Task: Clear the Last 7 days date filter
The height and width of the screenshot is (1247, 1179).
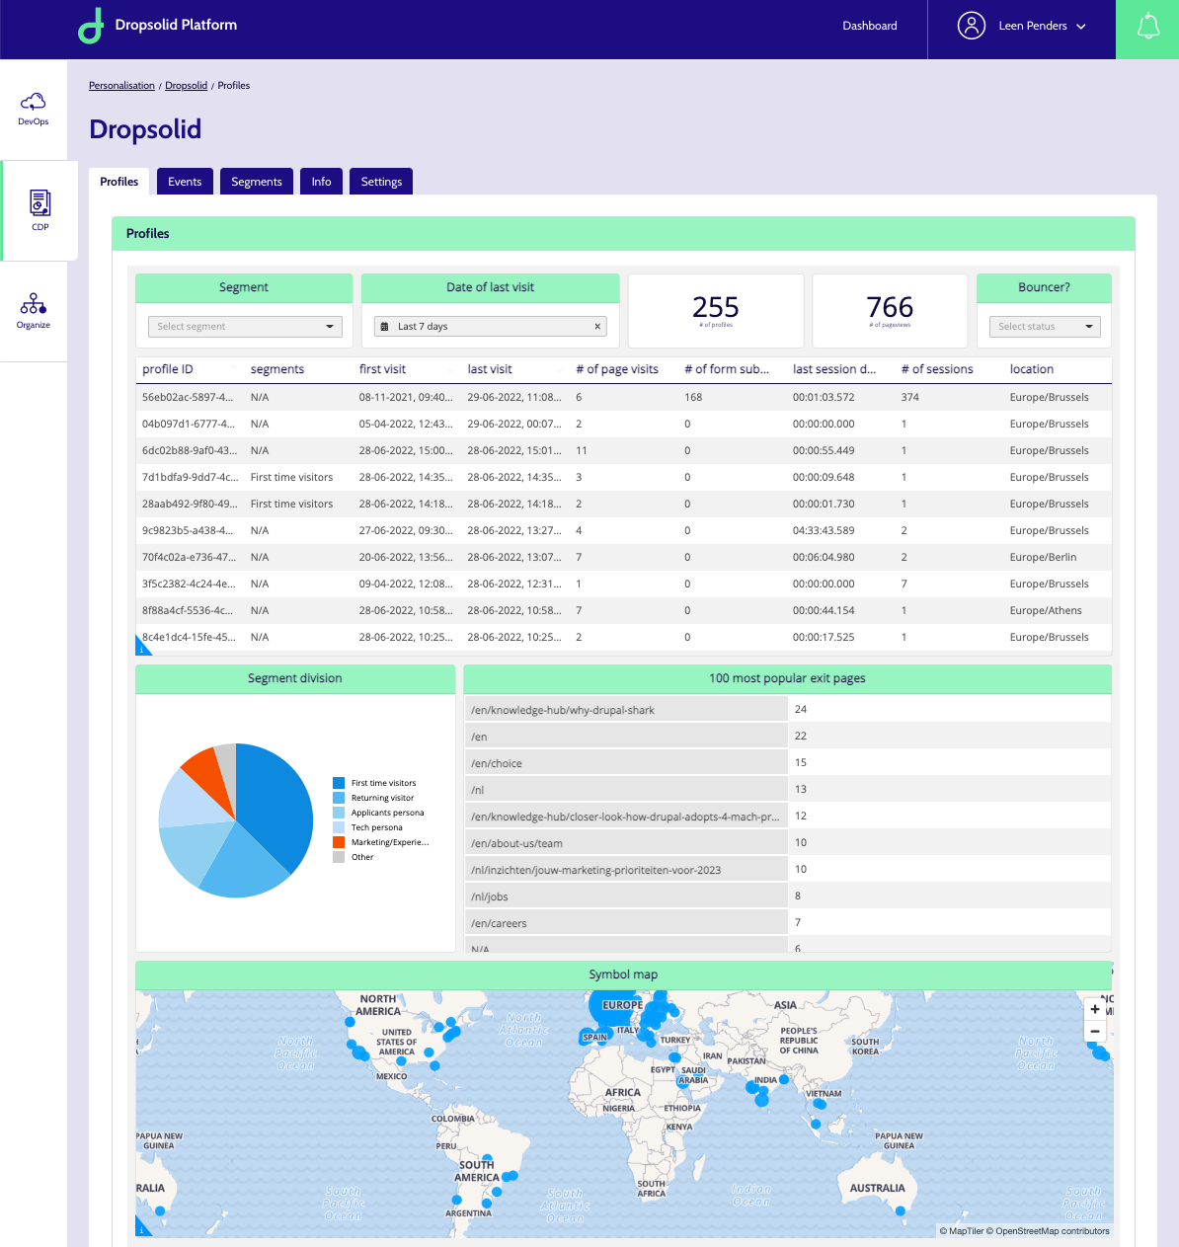Action: [597, 327]
